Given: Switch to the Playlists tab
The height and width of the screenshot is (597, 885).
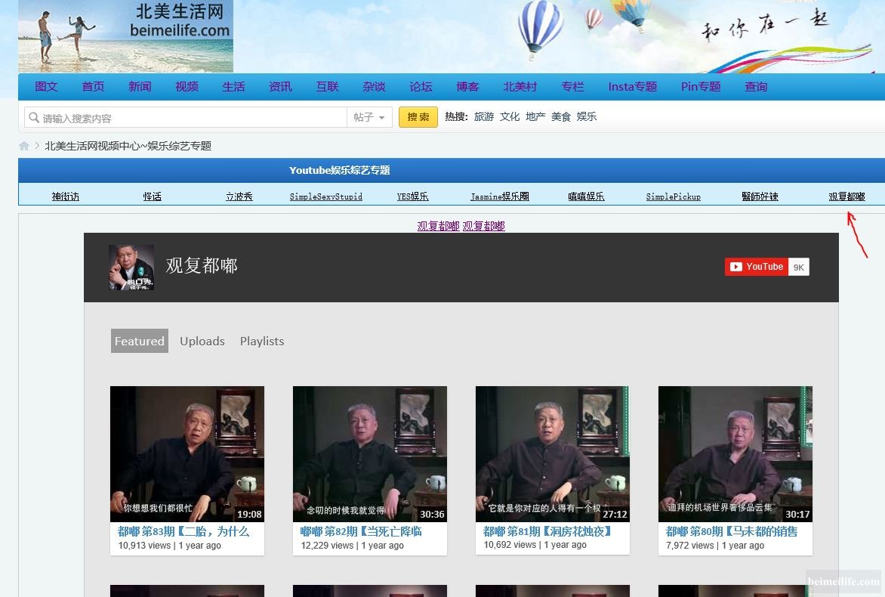Looking at the screenshot, I should (262, 341).
